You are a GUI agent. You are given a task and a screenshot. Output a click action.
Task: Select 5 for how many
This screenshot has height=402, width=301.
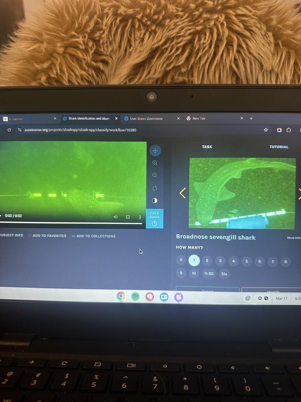pyautogui.click(x=246, y=261)
